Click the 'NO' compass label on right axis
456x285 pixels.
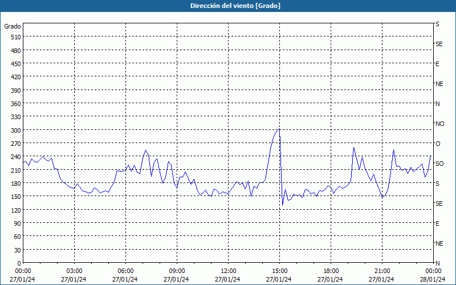click(x=440, y=124)
